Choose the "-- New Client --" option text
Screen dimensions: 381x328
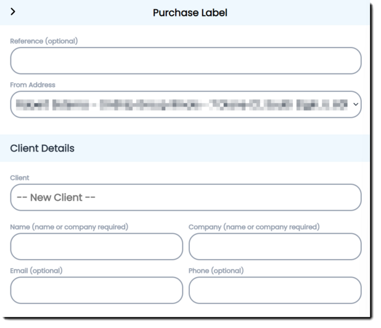tap(56, 197)
